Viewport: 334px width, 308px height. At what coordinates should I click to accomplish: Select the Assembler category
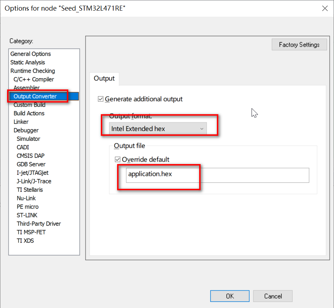27,88
